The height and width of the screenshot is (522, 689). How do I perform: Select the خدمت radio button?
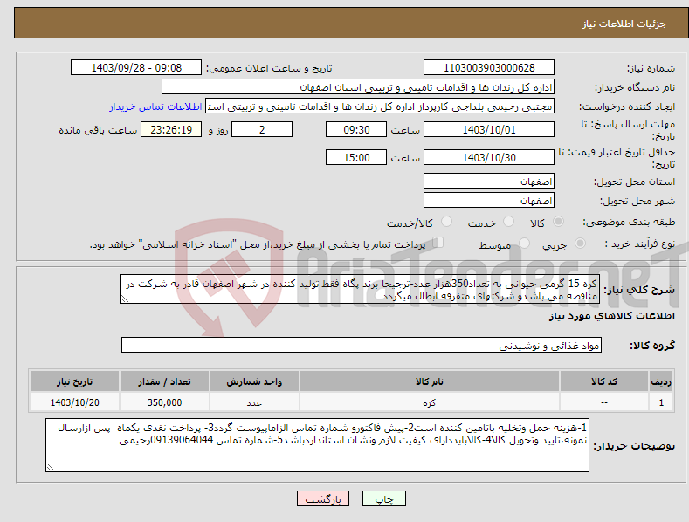click(508, 222)
